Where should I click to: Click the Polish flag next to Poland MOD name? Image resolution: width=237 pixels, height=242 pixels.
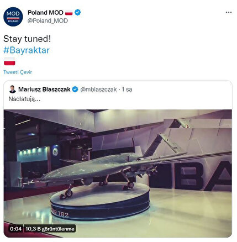point(69,13)
